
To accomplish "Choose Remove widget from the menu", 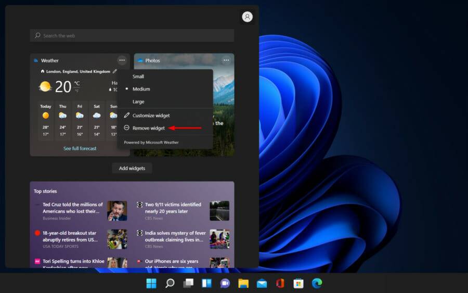I will (x=148, y=128).
